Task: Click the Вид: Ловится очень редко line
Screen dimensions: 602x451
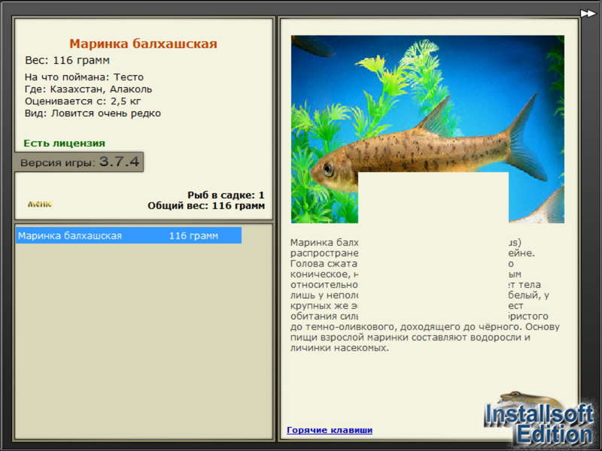Action: (x=93, y=114)
